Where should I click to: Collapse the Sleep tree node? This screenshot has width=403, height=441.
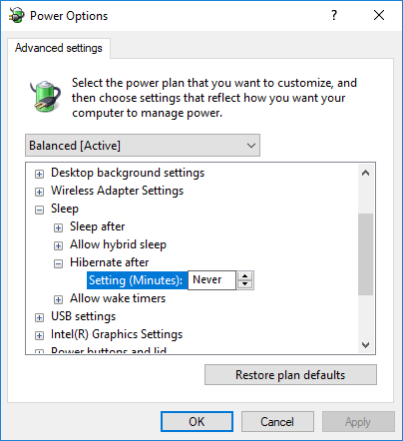point(39,210)
